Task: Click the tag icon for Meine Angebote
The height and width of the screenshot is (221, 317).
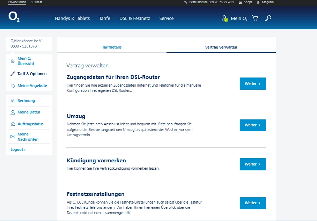Action: click(13, 86)
